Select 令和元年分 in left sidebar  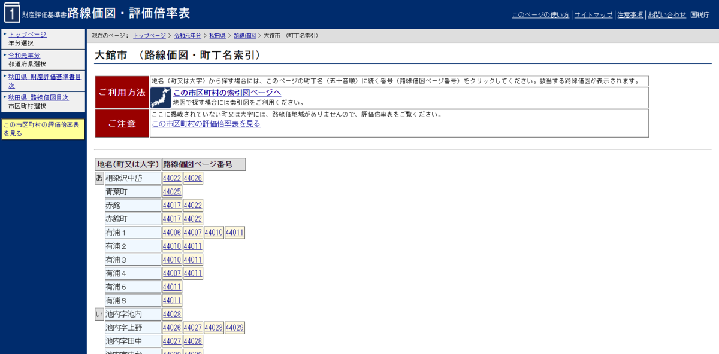24,56
